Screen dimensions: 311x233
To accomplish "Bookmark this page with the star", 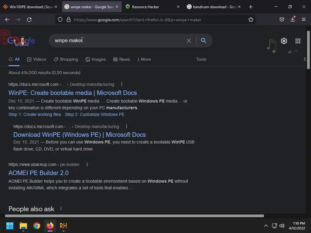I will [x=251, y=20].
